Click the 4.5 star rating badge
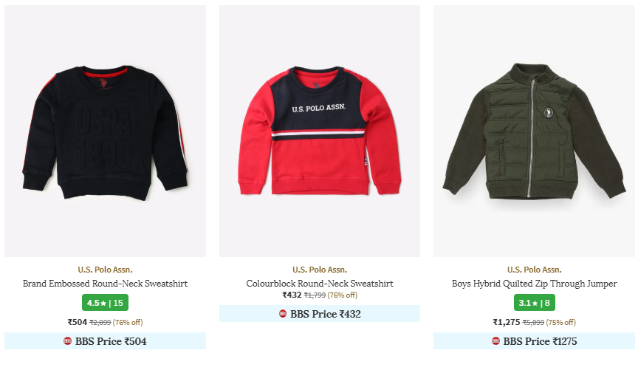 105,303
